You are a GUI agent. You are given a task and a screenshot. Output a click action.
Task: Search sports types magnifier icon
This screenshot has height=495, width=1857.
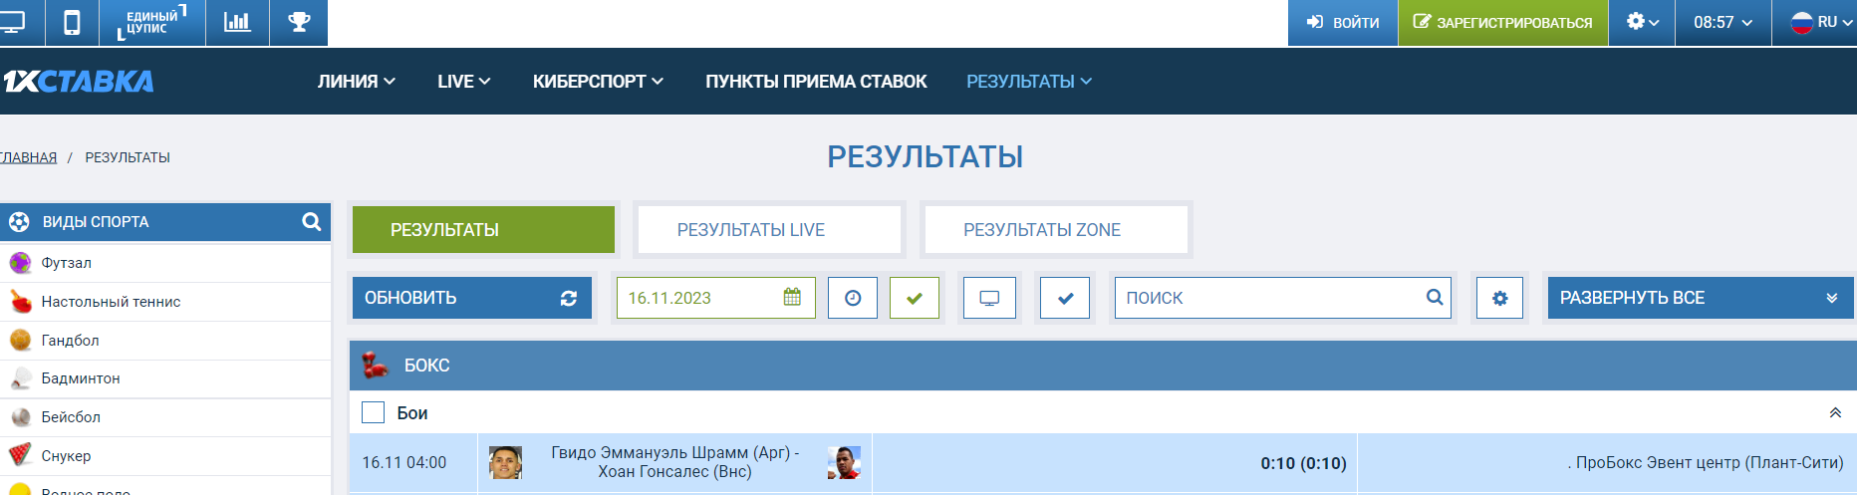[312, 221]
